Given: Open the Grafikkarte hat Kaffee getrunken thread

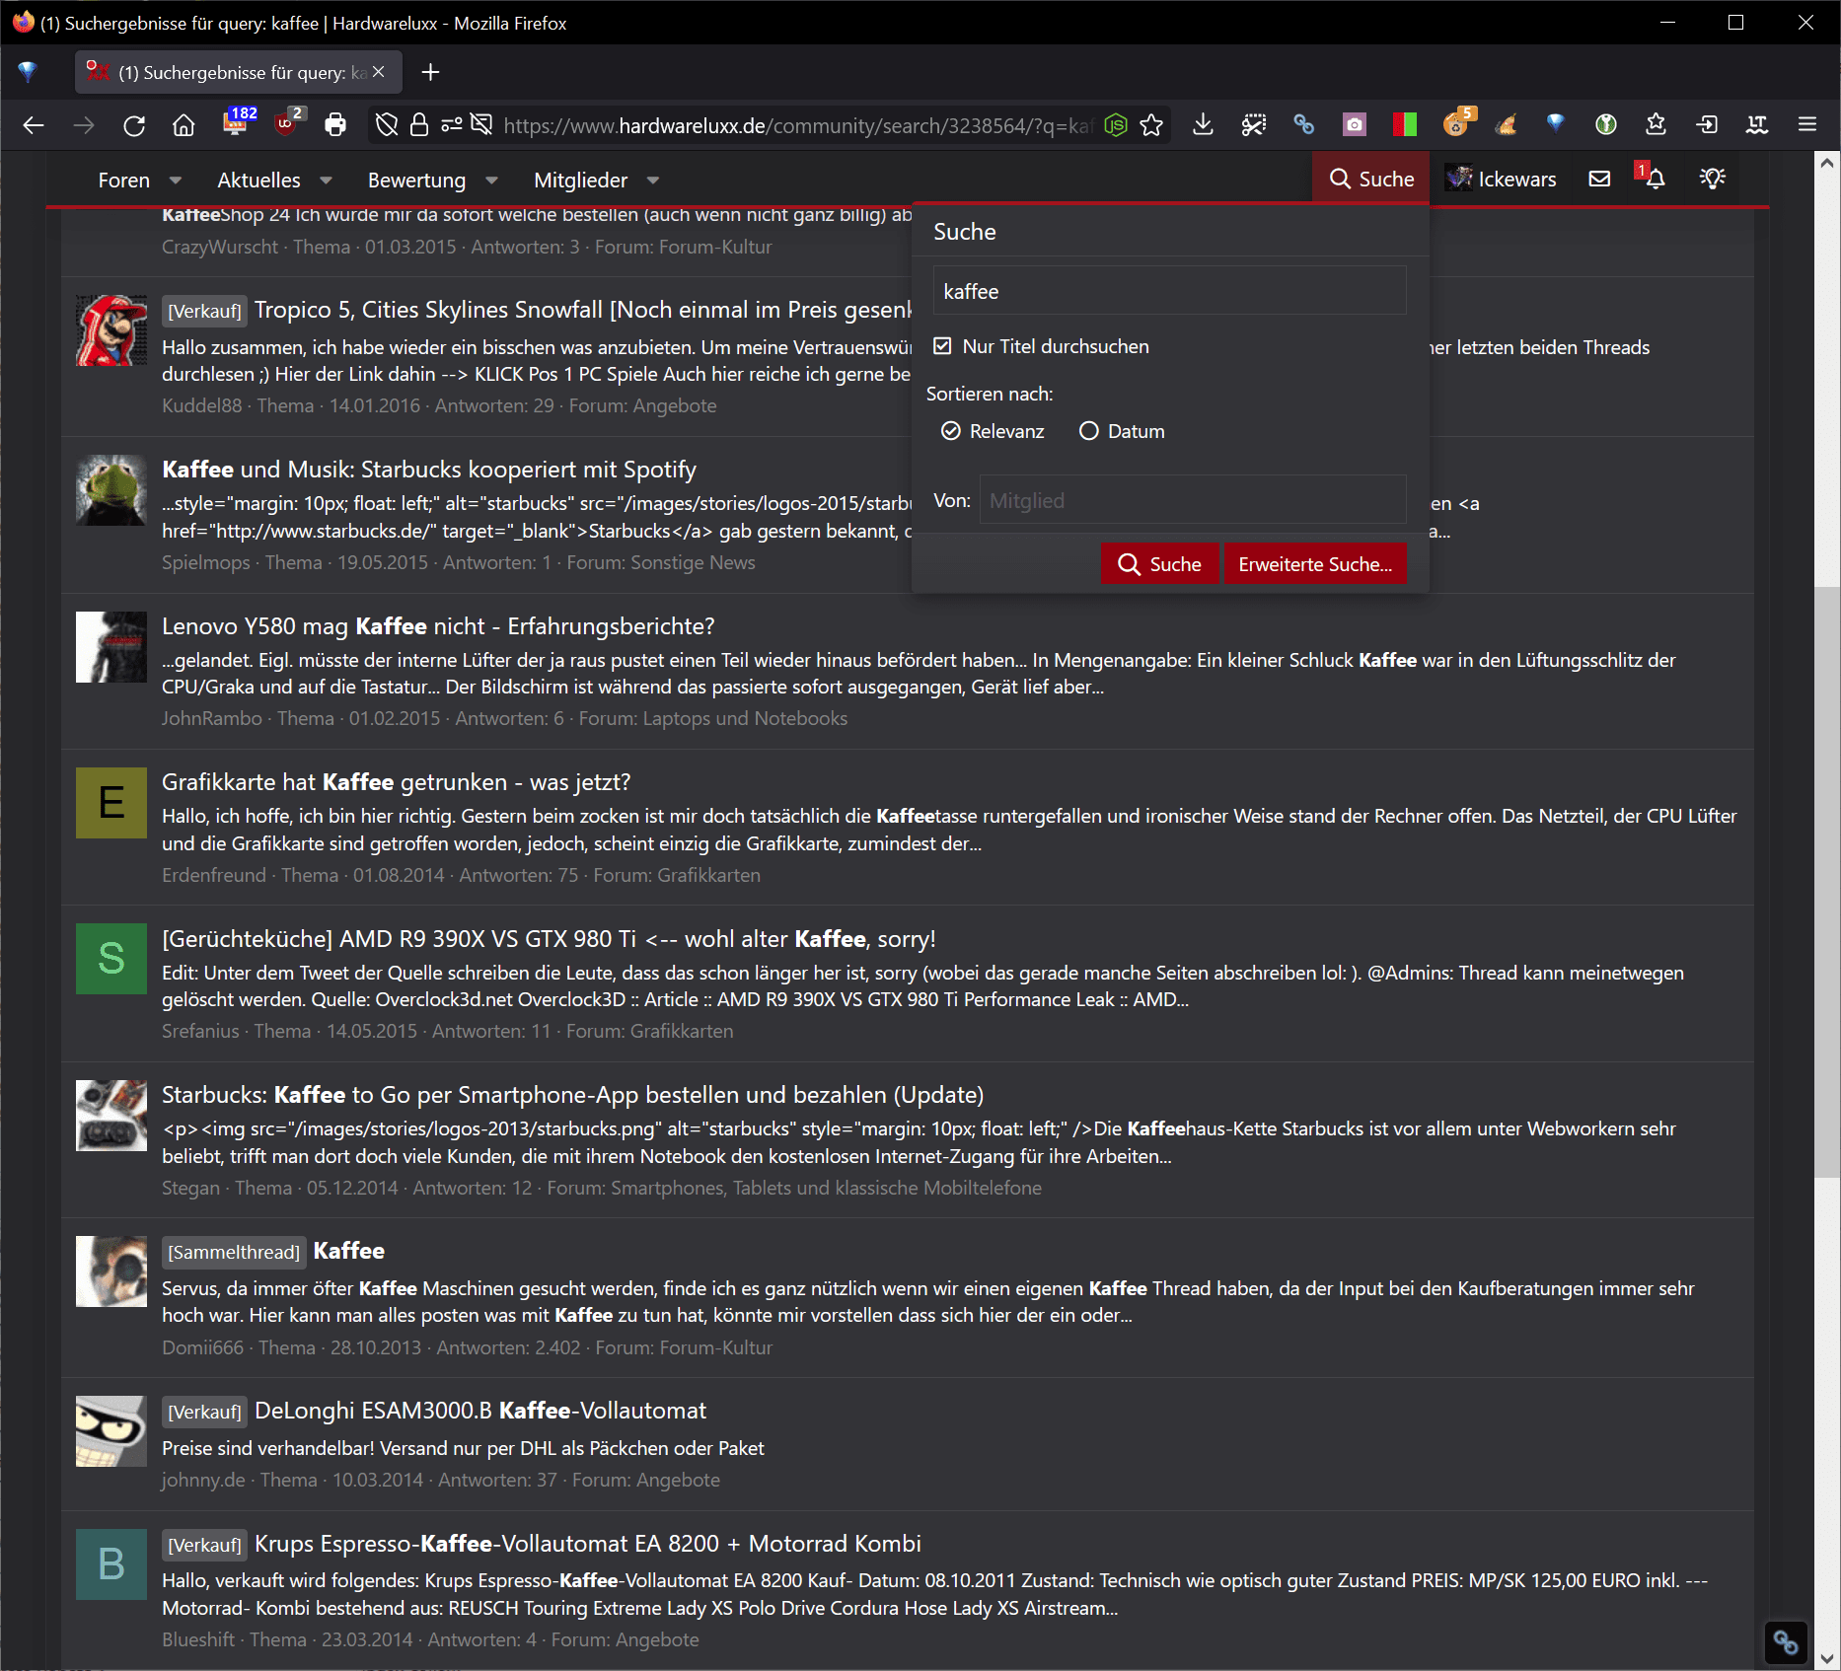Looking at the screenshot, I should (x=396, y=782).
